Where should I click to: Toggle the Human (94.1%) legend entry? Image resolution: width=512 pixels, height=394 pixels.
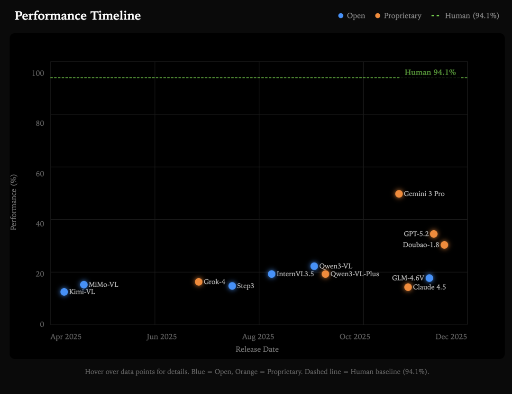(x=465, y=16)
